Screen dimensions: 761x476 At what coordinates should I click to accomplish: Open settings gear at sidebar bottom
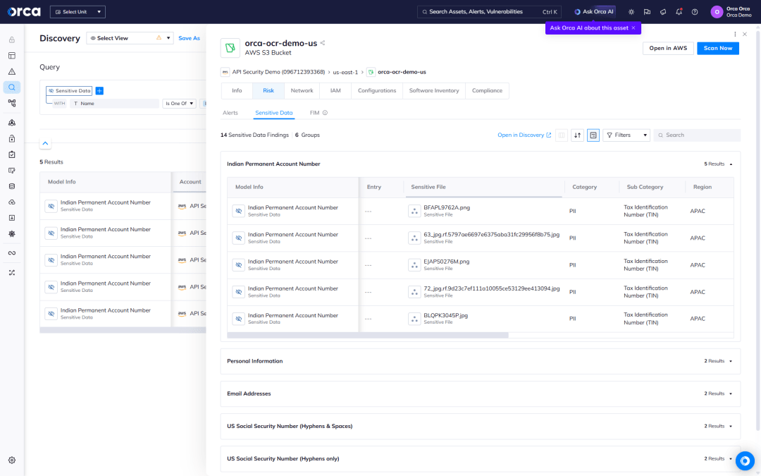click(x=12, y=460)
